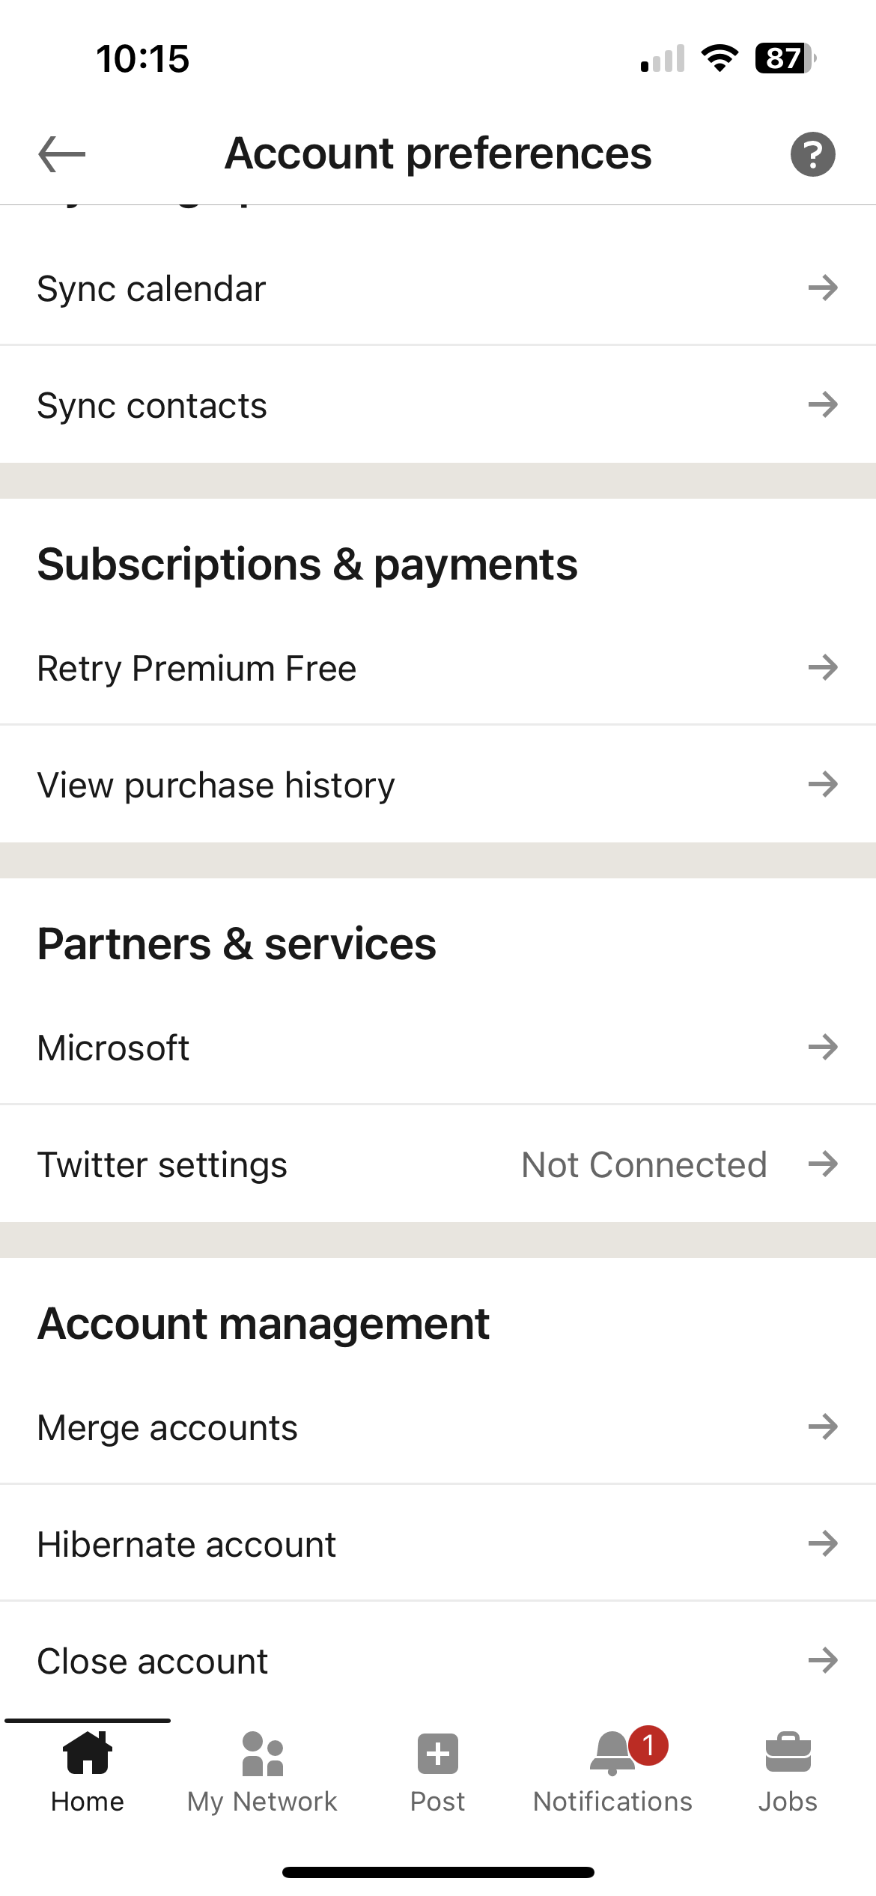Open the help question mark icon
This screenshot has height=1896, width=876.
812,154
